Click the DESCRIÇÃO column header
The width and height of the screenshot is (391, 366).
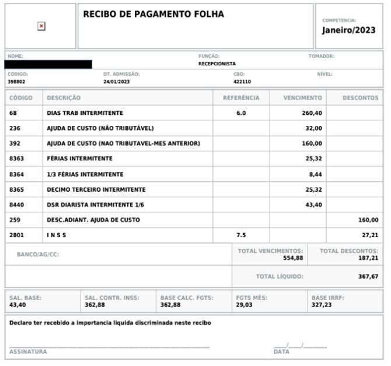click(64, 98)
